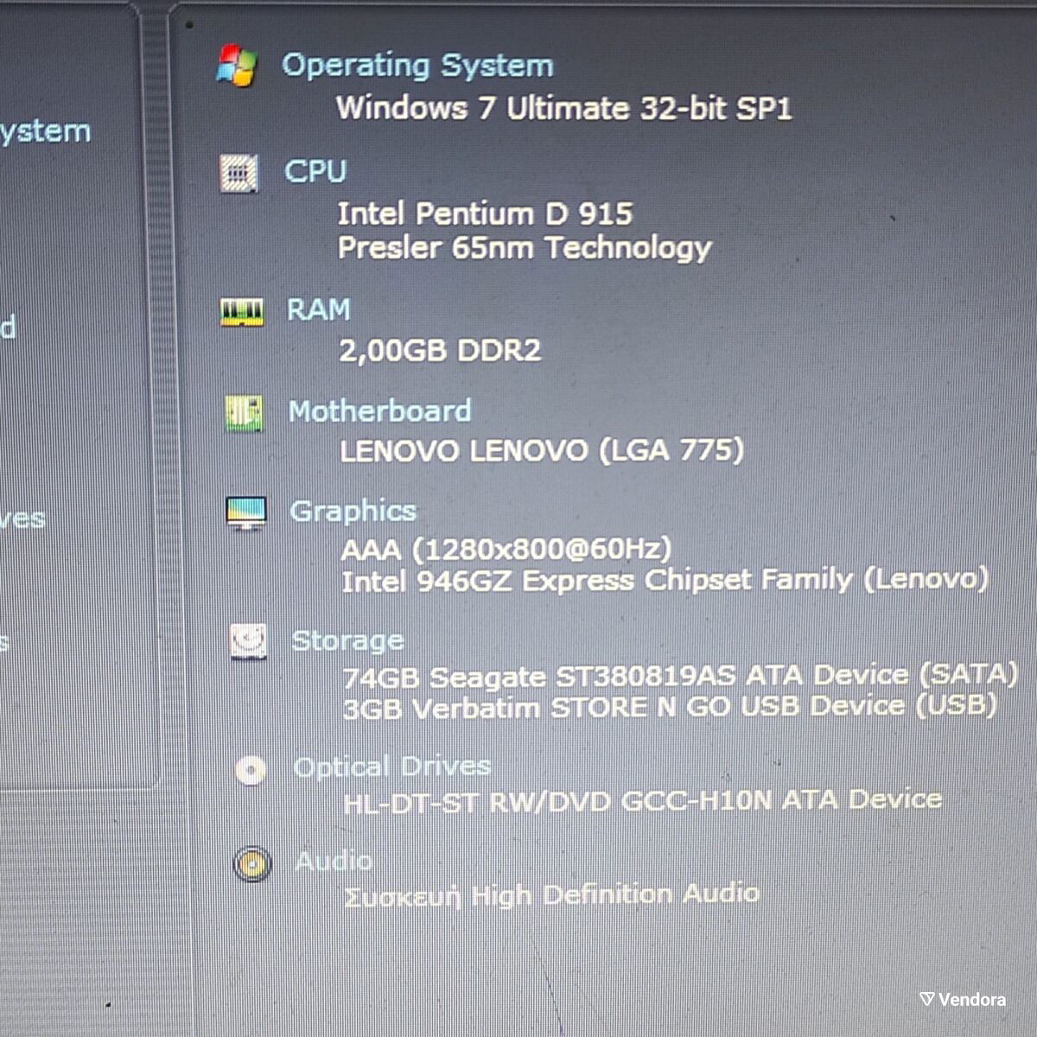Select 'Windows 7 Ultimate 32-bit SP1' text

(563, 108)
